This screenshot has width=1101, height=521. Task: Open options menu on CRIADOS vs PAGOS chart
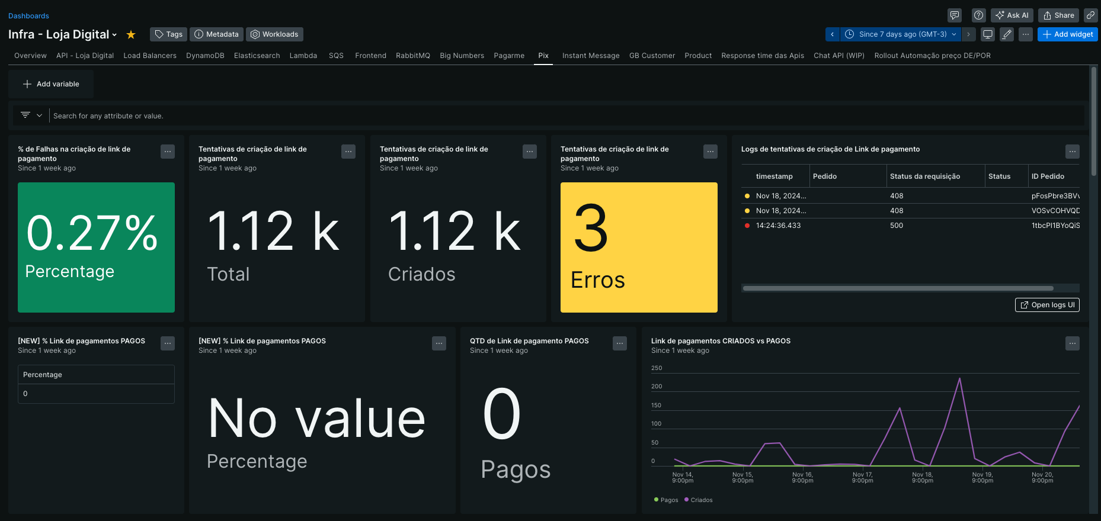coord(1072,343)
